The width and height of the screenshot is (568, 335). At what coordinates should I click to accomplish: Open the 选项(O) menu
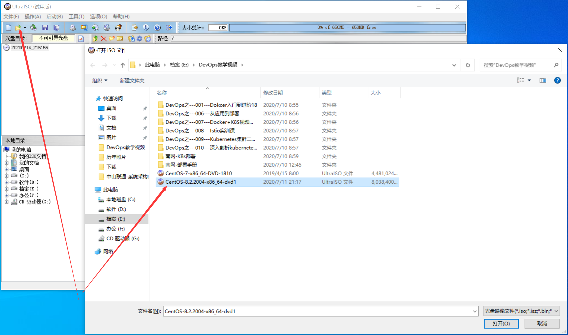click(x=99, y=17)
